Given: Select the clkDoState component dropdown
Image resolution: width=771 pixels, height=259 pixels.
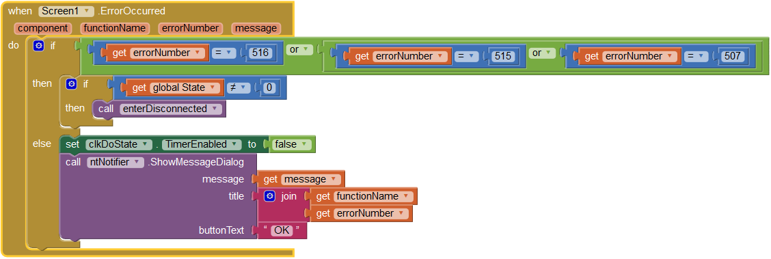Looking at the screenshot, I should pos(118,144).
